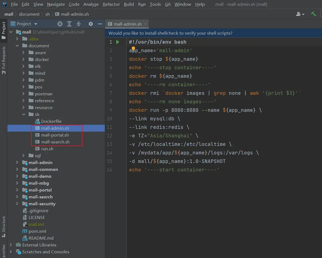Click the green hammer Build icon

pos(313,14)
